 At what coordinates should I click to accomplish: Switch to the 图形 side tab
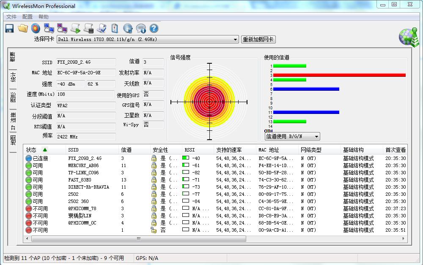coord(13,97)
